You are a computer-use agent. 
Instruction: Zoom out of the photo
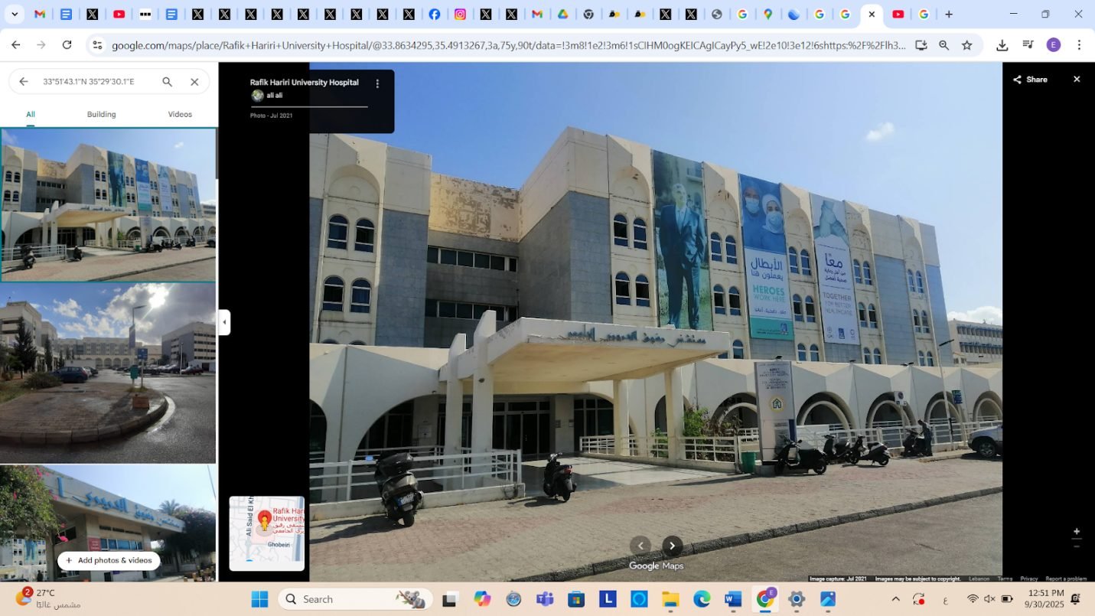1077,546
